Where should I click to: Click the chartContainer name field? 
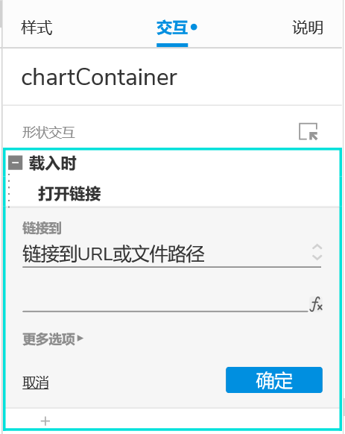pos(99,78)
